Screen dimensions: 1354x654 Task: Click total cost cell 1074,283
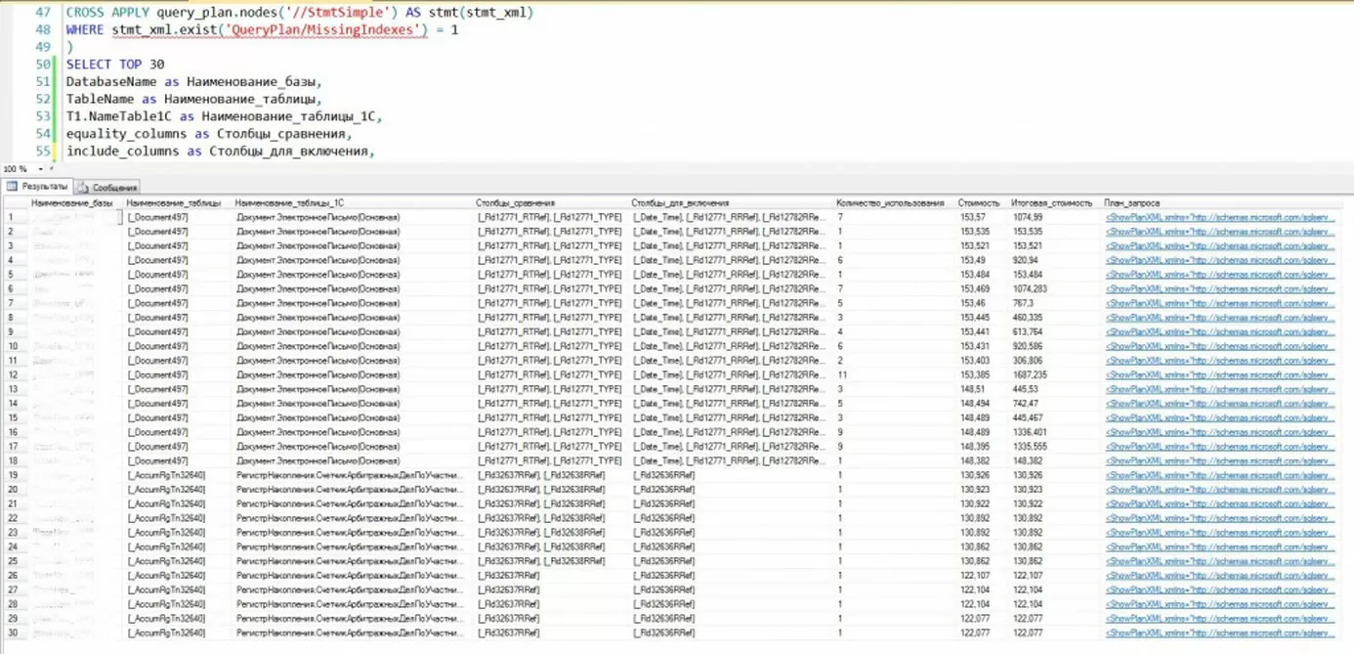[1030, 288]
